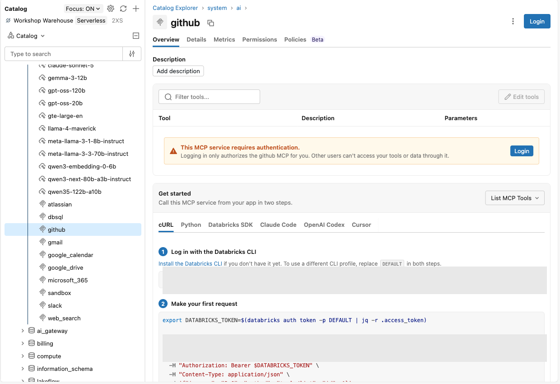
Task: Open search filter options icon
Action: [x=132, y=54]
